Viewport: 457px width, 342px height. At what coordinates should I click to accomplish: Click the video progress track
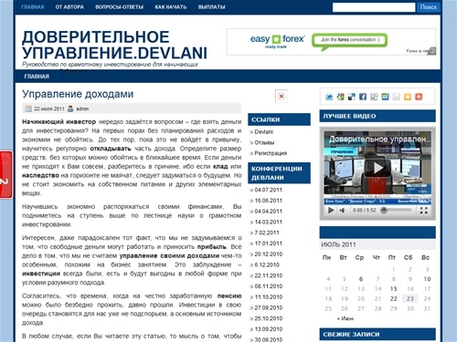(399, 211)
